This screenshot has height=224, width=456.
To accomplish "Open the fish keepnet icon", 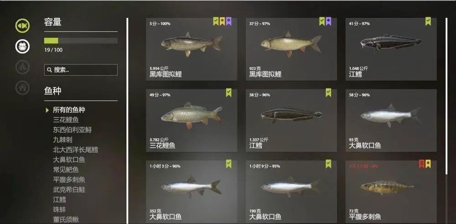I will pyautogui.click(x=22, y=26).
